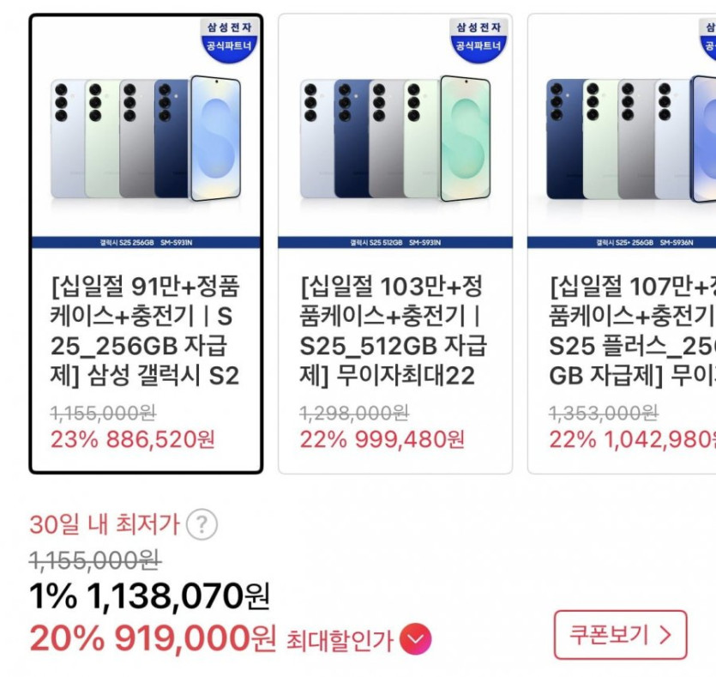Click the question mark help icon

tap(202, 523)
